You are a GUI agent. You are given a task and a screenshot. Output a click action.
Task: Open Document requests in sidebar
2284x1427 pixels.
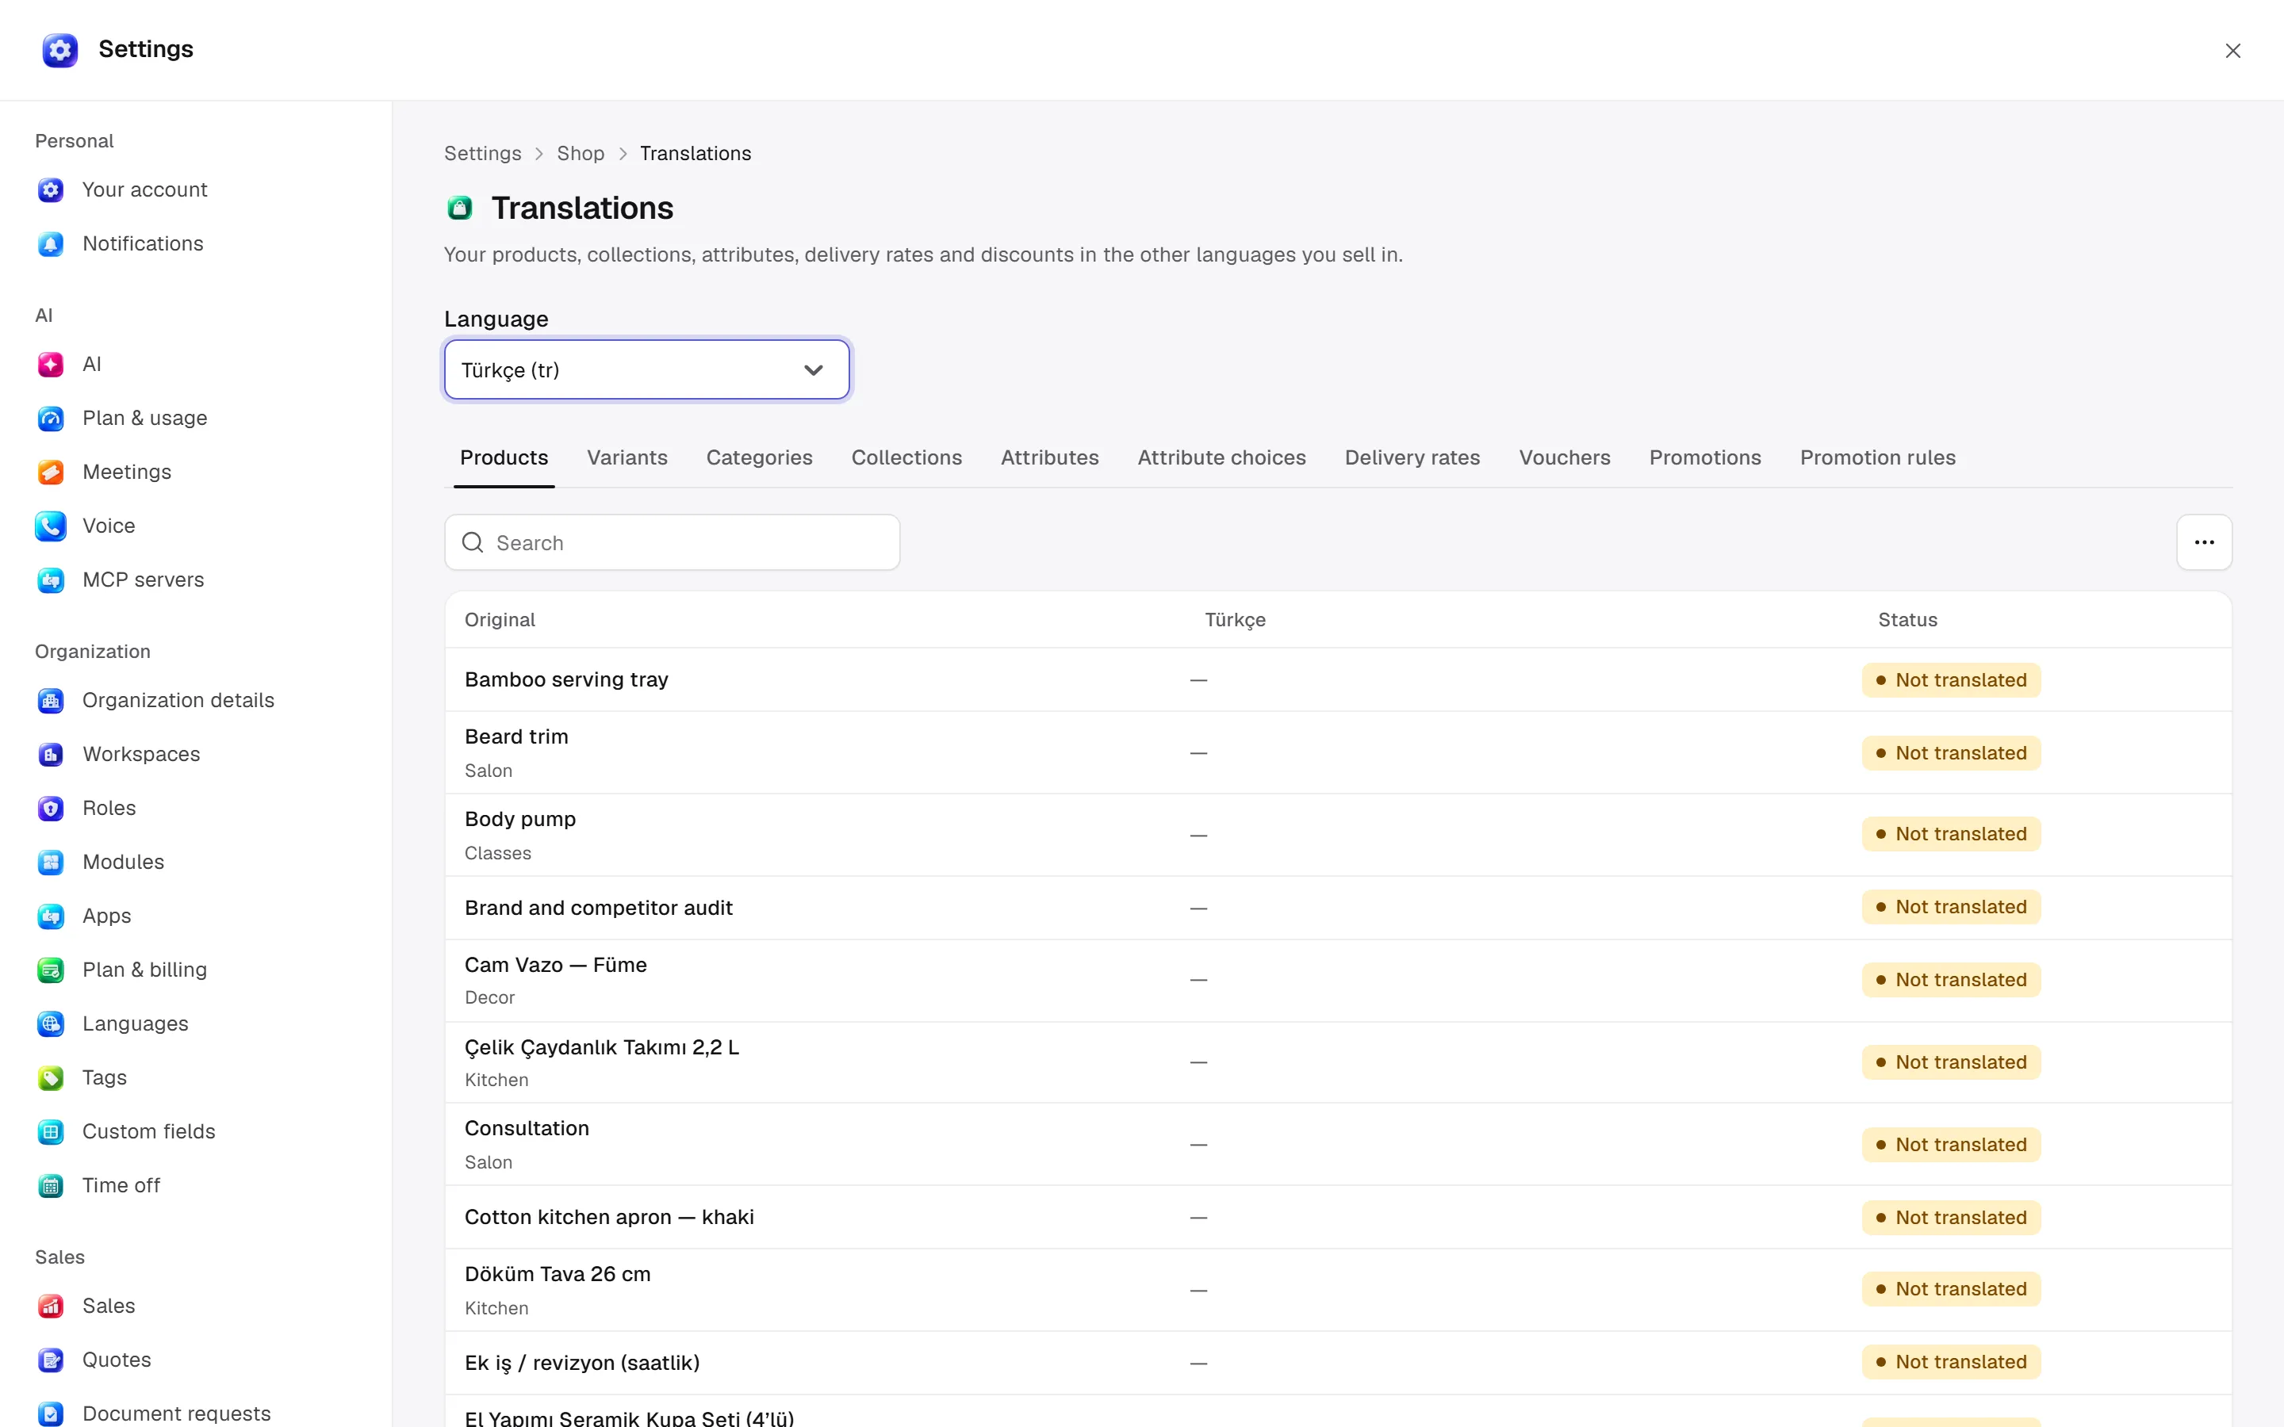pos(177,1413)
